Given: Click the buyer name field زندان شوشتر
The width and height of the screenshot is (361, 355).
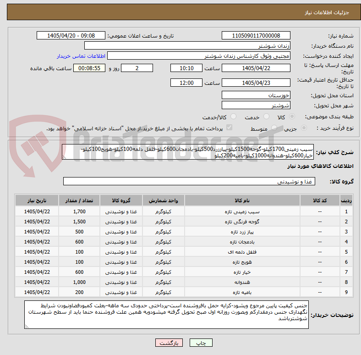Looking at the screenshot, I should pyautogui.click(x=187, y=46).
